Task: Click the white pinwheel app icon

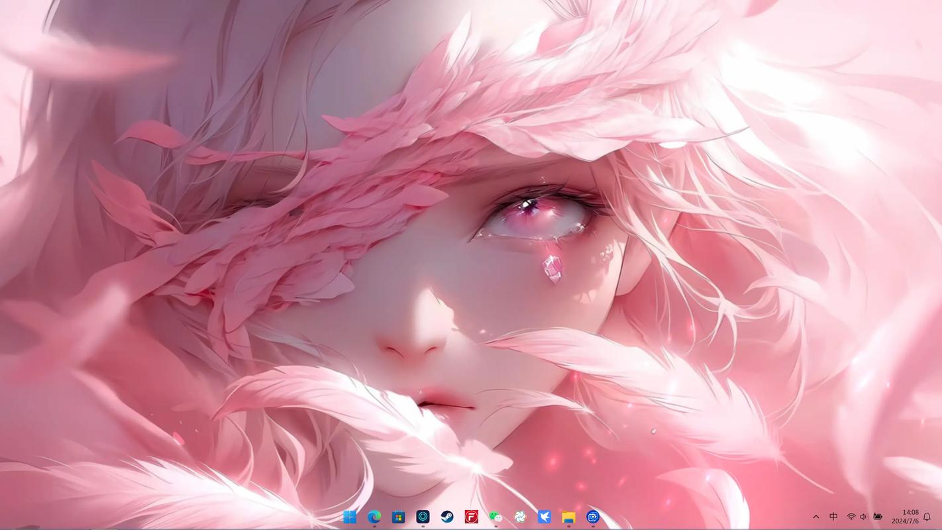Action: pos(520,517)
